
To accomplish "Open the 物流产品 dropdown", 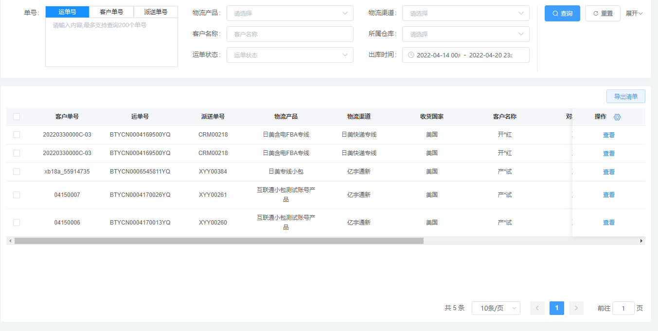I will tap(290, 13).
